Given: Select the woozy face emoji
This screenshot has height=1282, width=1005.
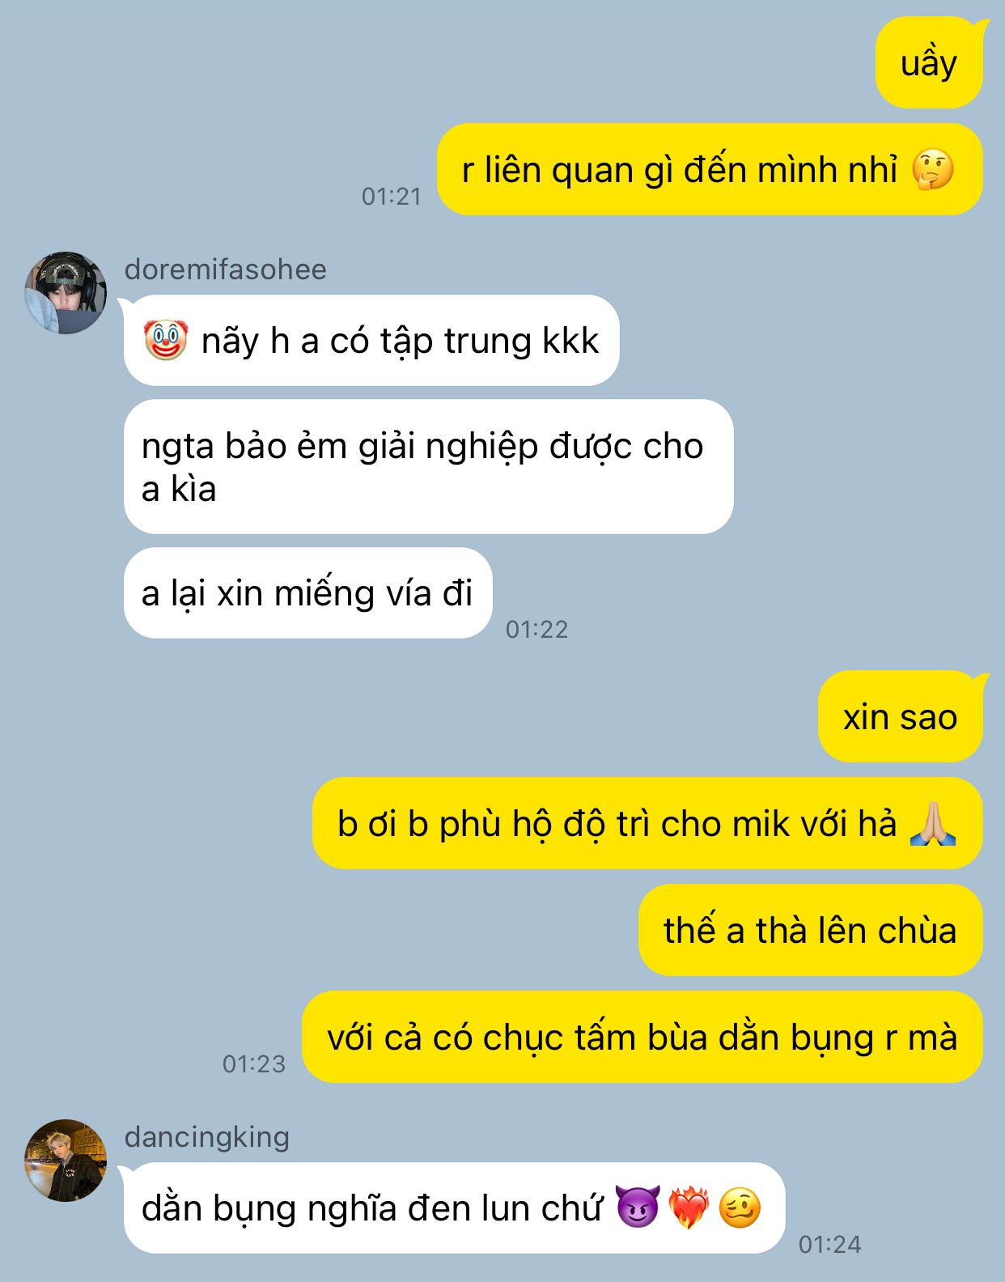Looking at the screenshot, I should tap(740, 1208).
